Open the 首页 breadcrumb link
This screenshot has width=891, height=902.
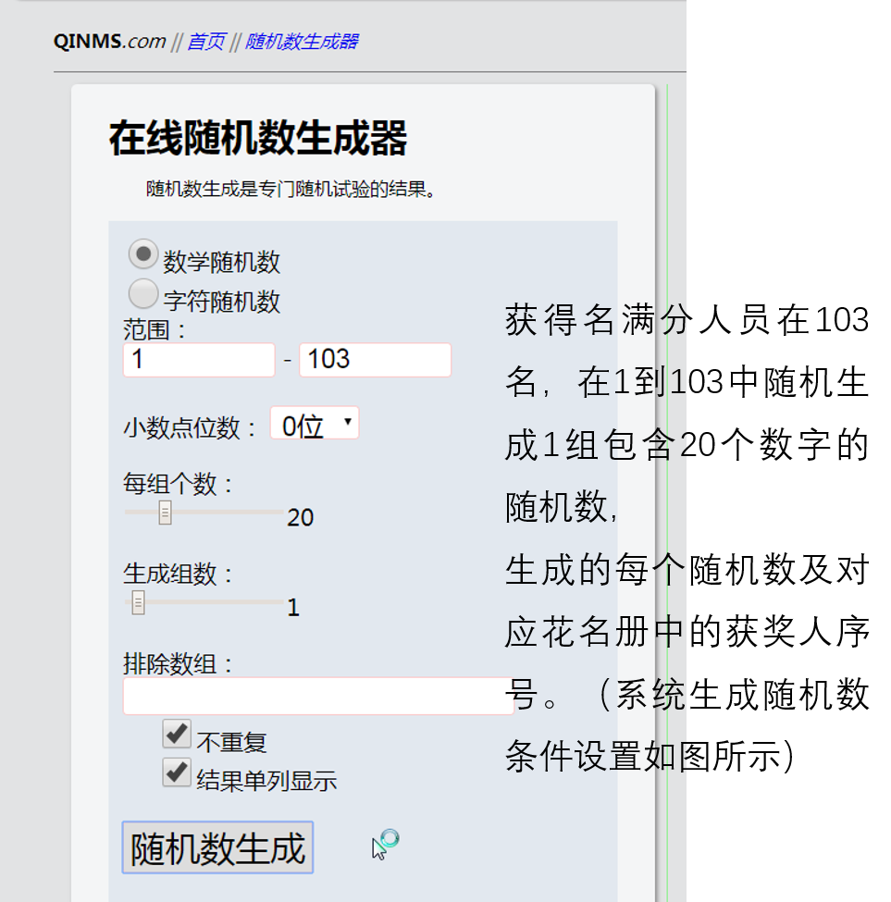point(206,42)
